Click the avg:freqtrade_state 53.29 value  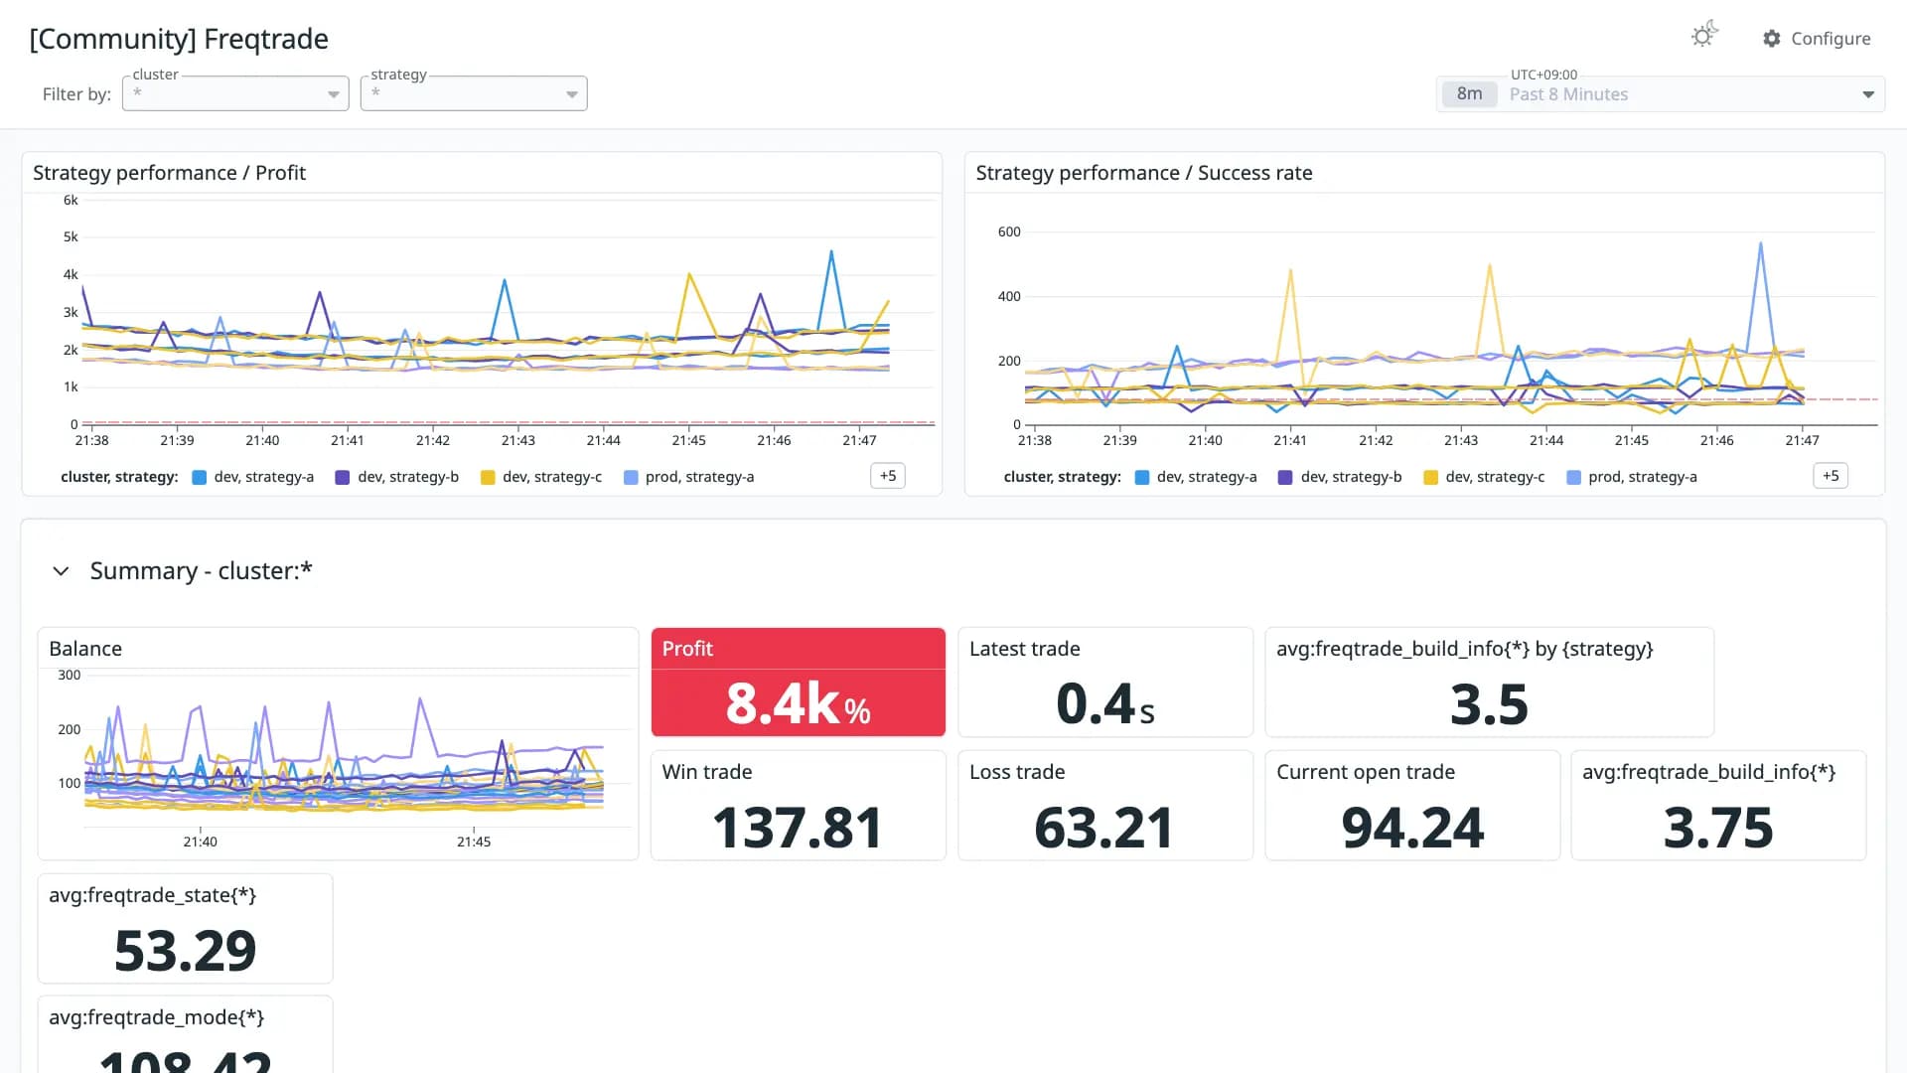(x=186, y=950)
